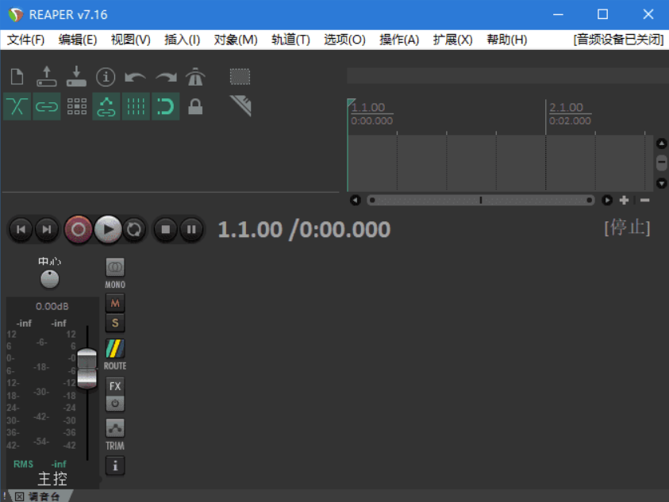This screenshot has height=502, width=669.
Task: Click the master pan knob
Action: 49,279
